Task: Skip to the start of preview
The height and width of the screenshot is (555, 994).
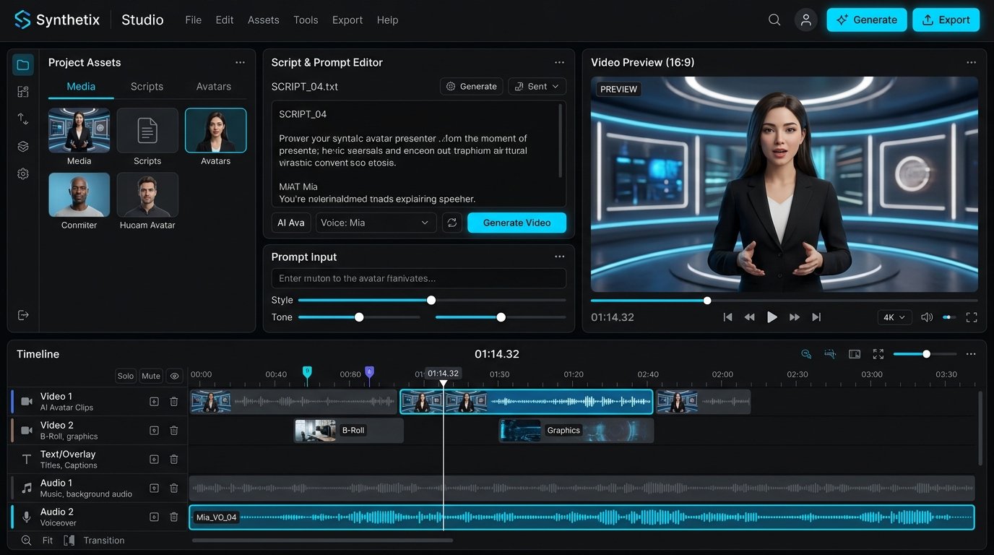Action: click(x=728, y=317)
